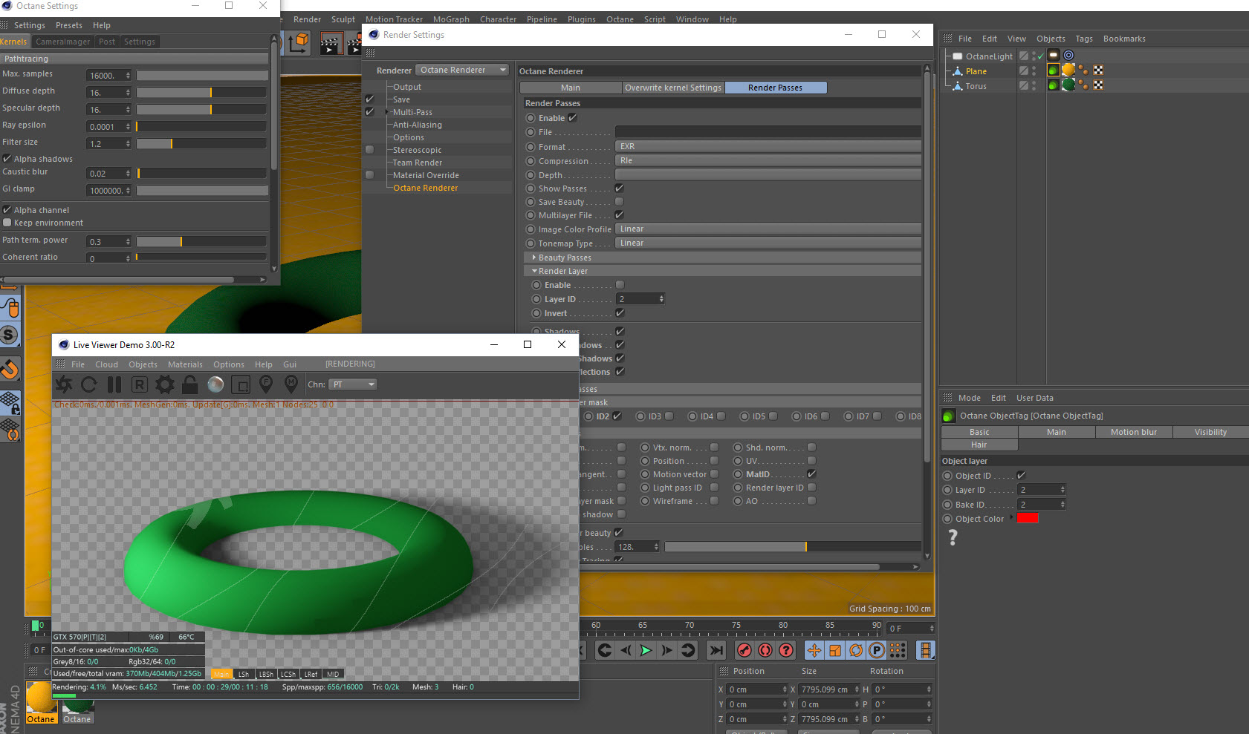
Task: Click the clay mode sphere icon in Live Viewer
Action: [x=215, y=384]
